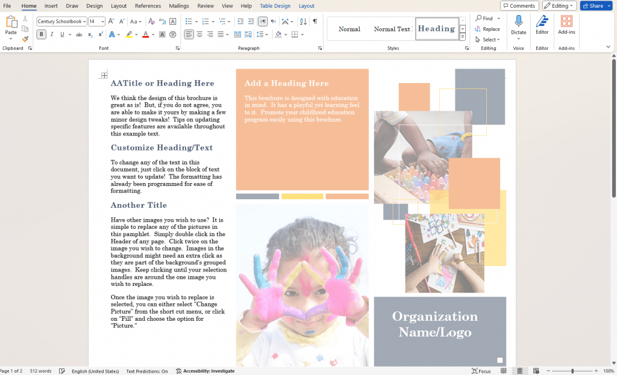617x375 pixels.
Task: Click the Replace button
Action: [x=487, y=29]
